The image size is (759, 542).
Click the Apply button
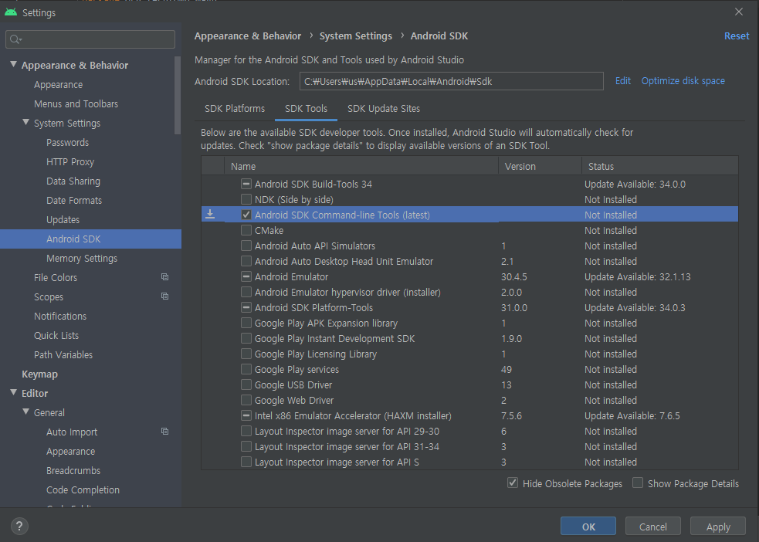click(718, 527)
